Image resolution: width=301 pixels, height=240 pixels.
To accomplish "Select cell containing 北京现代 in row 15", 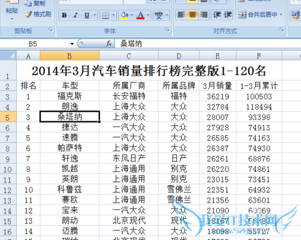I will click(x=129, y=221).
